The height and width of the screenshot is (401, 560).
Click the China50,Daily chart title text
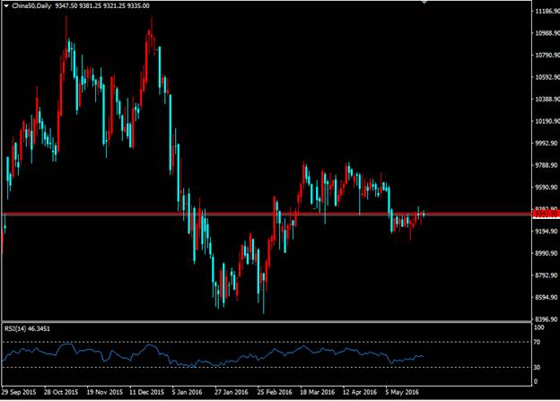31,6
